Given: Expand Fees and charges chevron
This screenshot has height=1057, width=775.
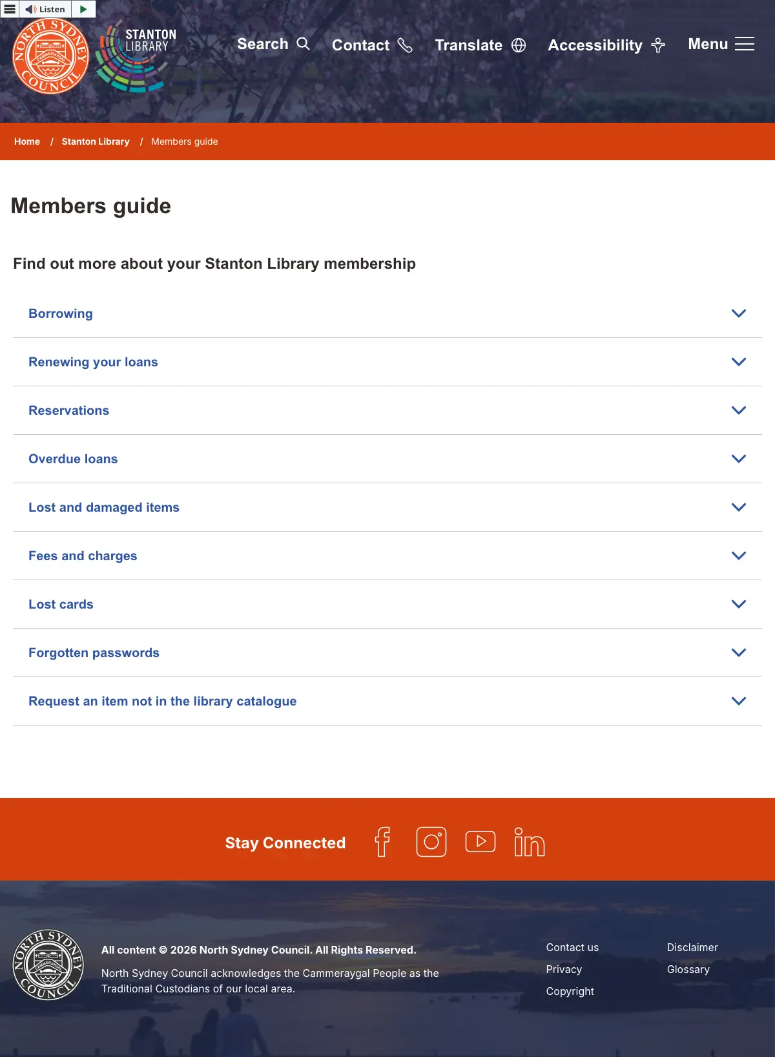Looking at the screenshot, I should 739,556.
